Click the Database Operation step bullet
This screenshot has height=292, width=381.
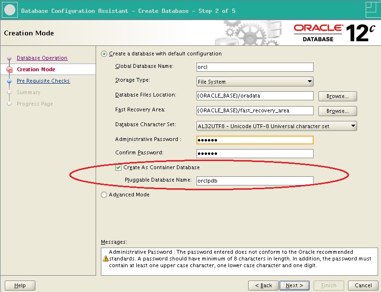[9, 58]
